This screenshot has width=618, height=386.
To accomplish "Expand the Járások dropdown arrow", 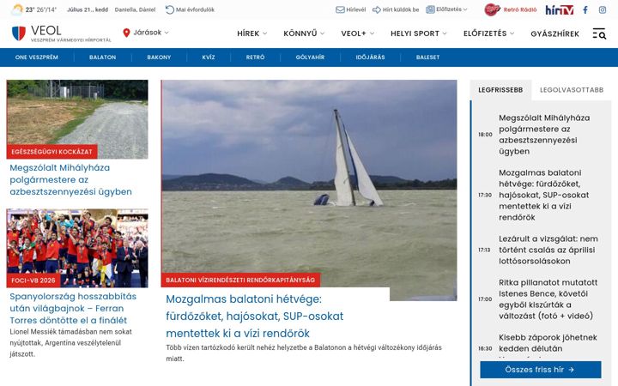I will click(x=167, y=33).
